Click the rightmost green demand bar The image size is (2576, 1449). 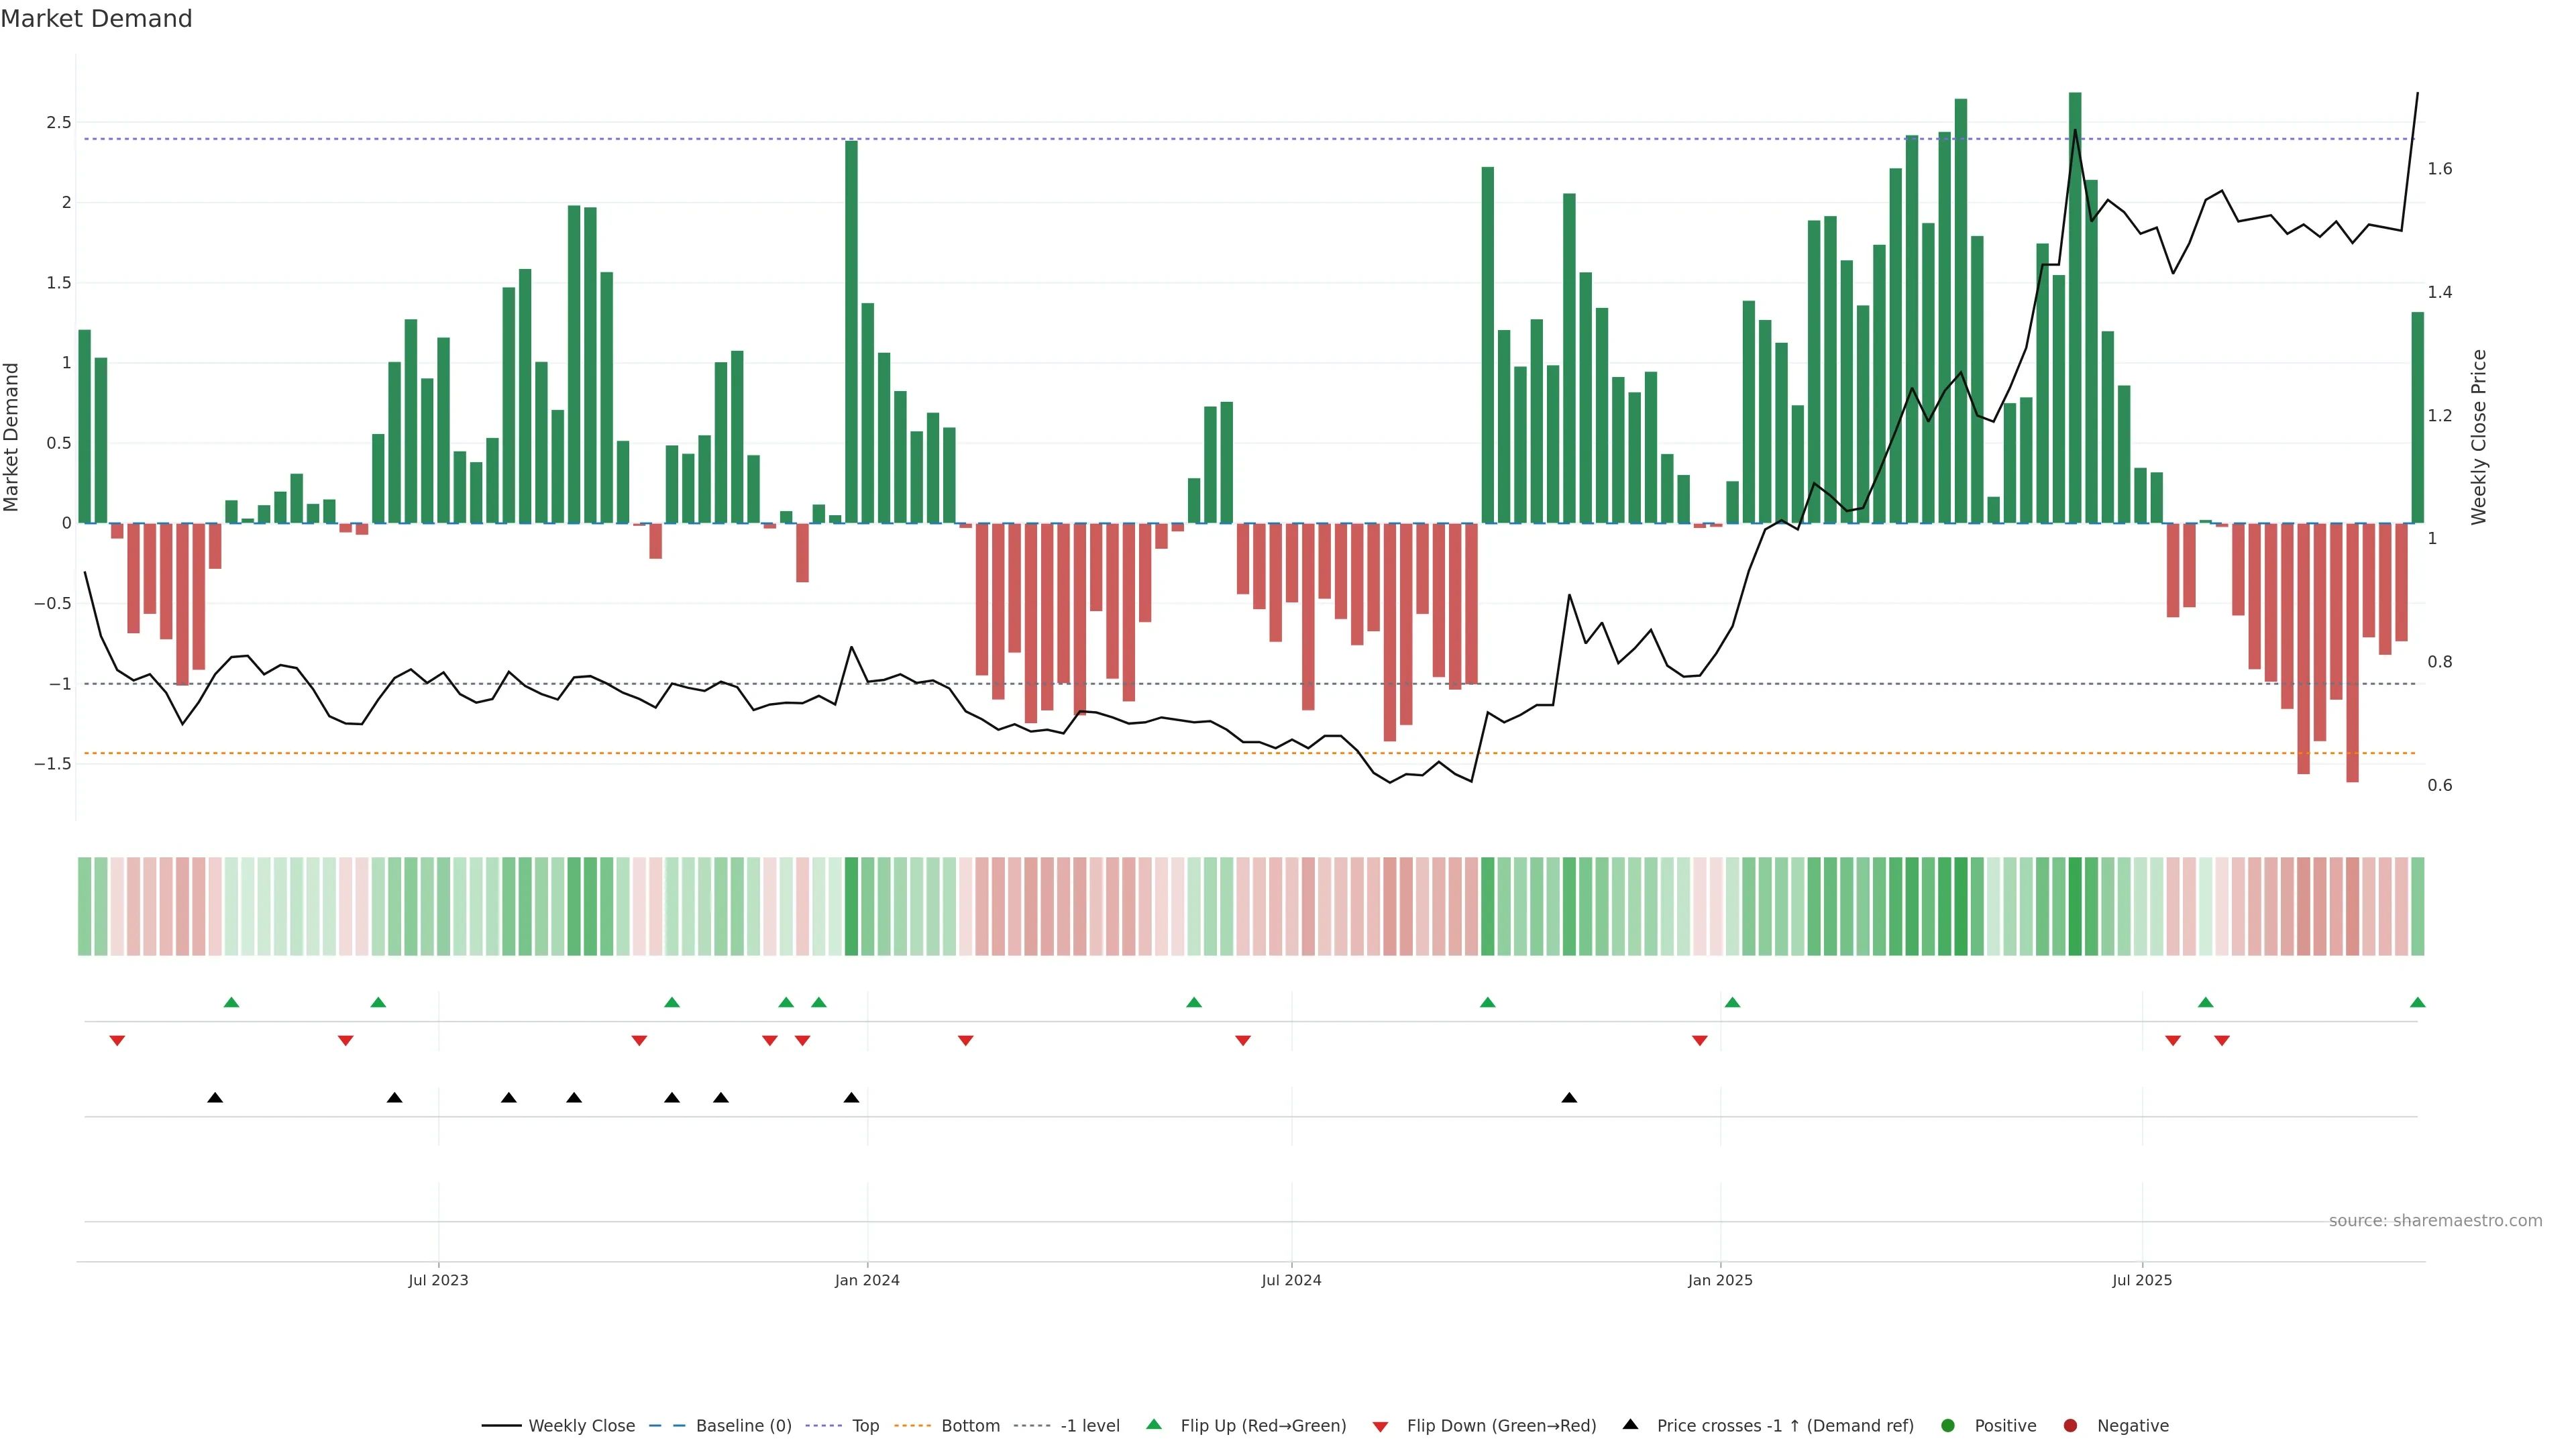coord(2417,418)
